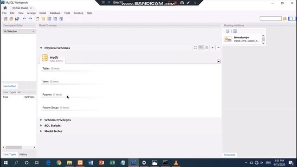This screenshot has width=297, height=167.
Task: Toggle the right sidebar panel visibility
Action: pyautogui.click(x=294, y=19)
